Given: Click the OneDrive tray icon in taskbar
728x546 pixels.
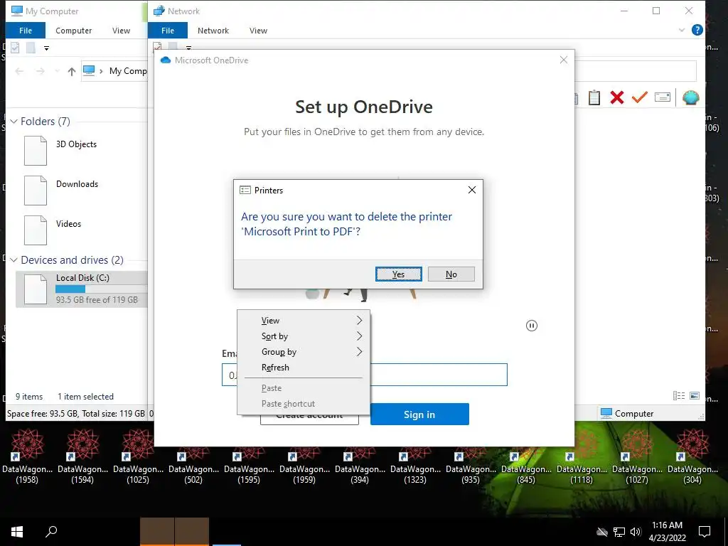Looking at the screenshot, I should (602, 532).
